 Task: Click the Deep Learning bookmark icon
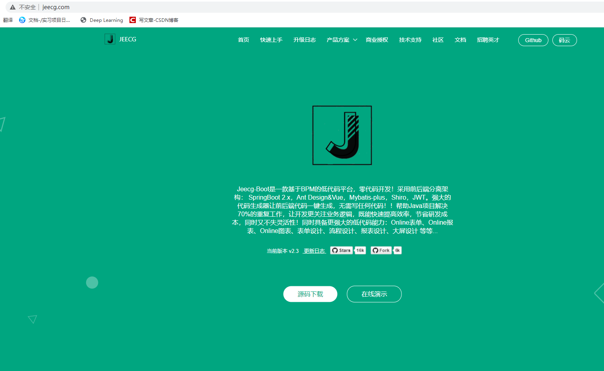[x=83, y=20]
